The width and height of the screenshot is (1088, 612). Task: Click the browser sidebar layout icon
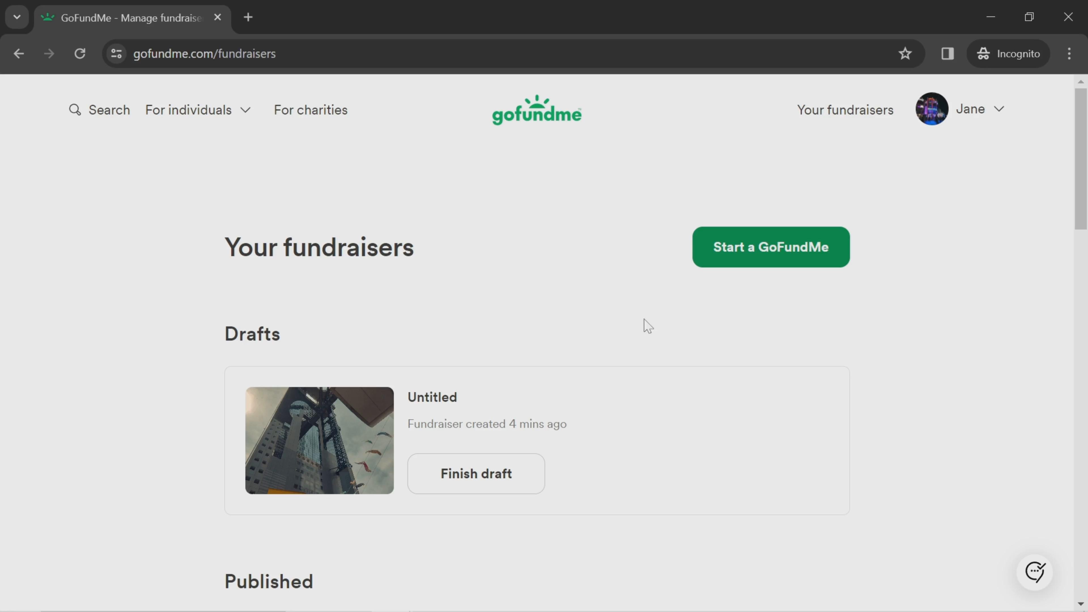pyautogui.click(x=947, y=53)
